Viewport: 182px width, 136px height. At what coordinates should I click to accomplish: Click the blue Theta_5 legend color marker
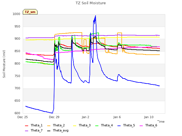click(x=119, y=126)
